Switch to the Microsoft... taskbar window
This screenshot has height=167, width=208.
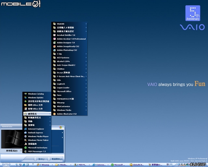click(118, 165)
